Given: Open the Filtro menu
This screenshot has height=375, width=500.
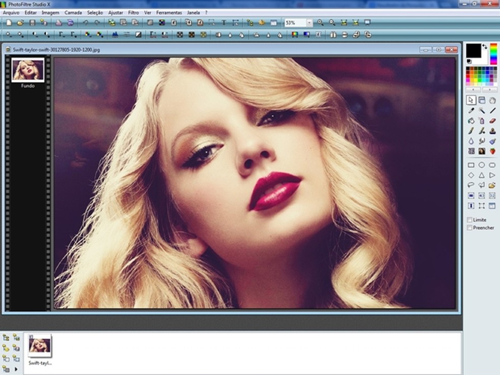Looking at the screenshot, I should (134, 13).
